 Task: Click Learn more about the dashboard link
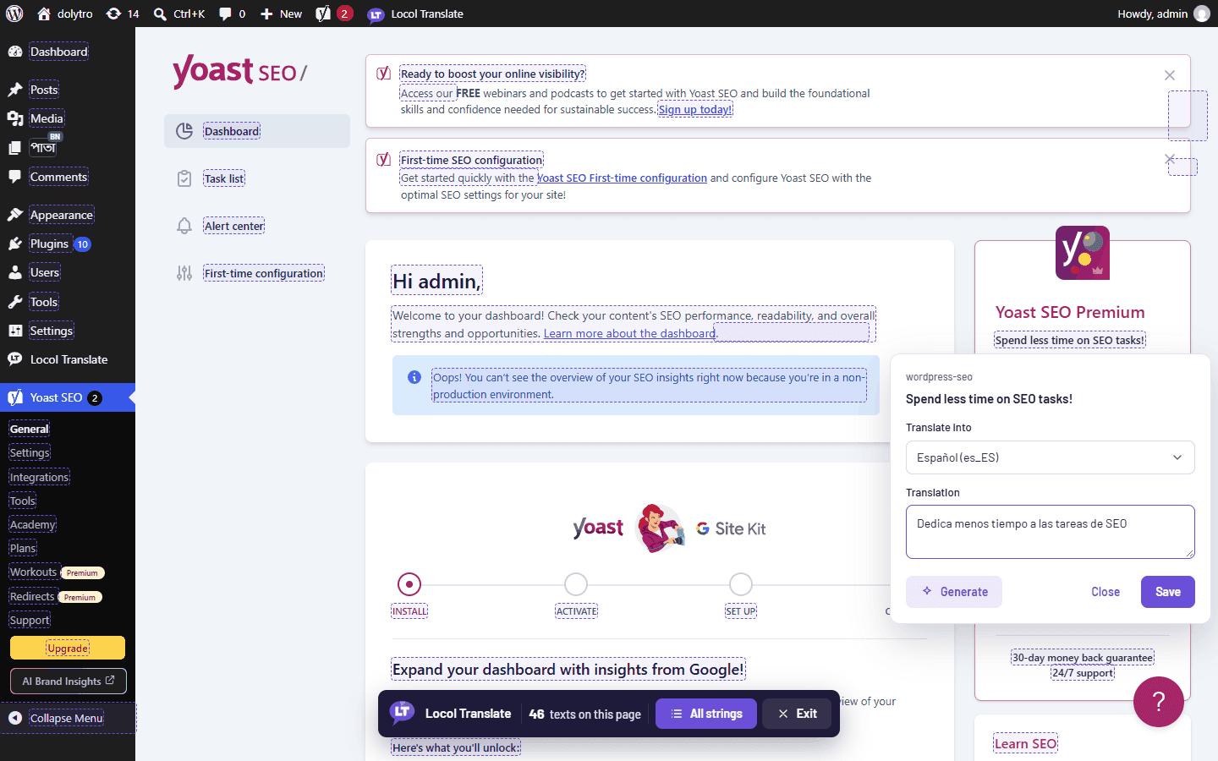[x=629, y=334]
